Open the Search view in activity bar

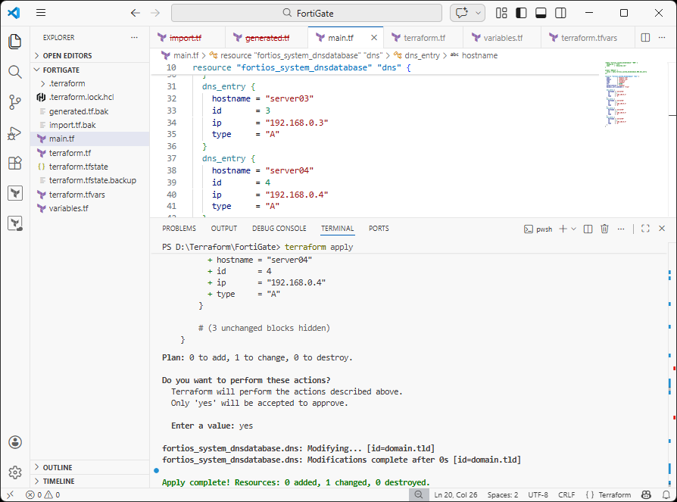(15, 72)
